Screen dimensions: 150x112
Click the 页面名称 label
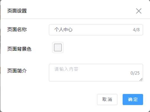pos(17,29)
